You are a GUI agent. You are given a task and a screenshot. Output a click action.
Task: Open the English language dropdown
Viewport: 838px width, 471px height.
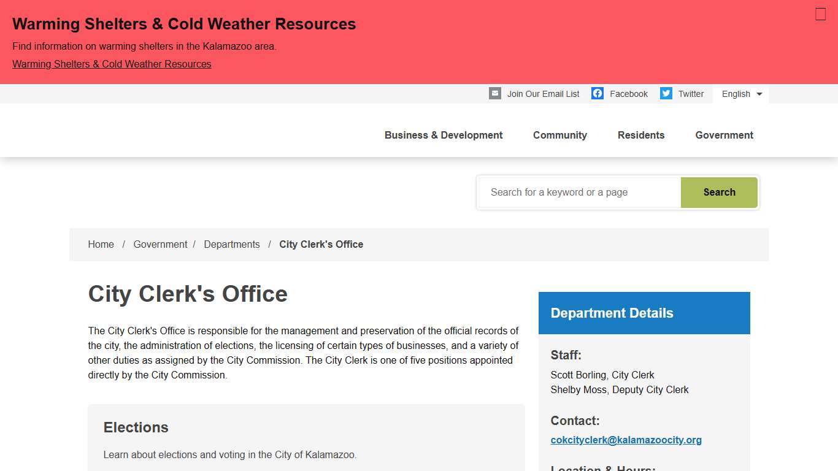coord(741,94)
